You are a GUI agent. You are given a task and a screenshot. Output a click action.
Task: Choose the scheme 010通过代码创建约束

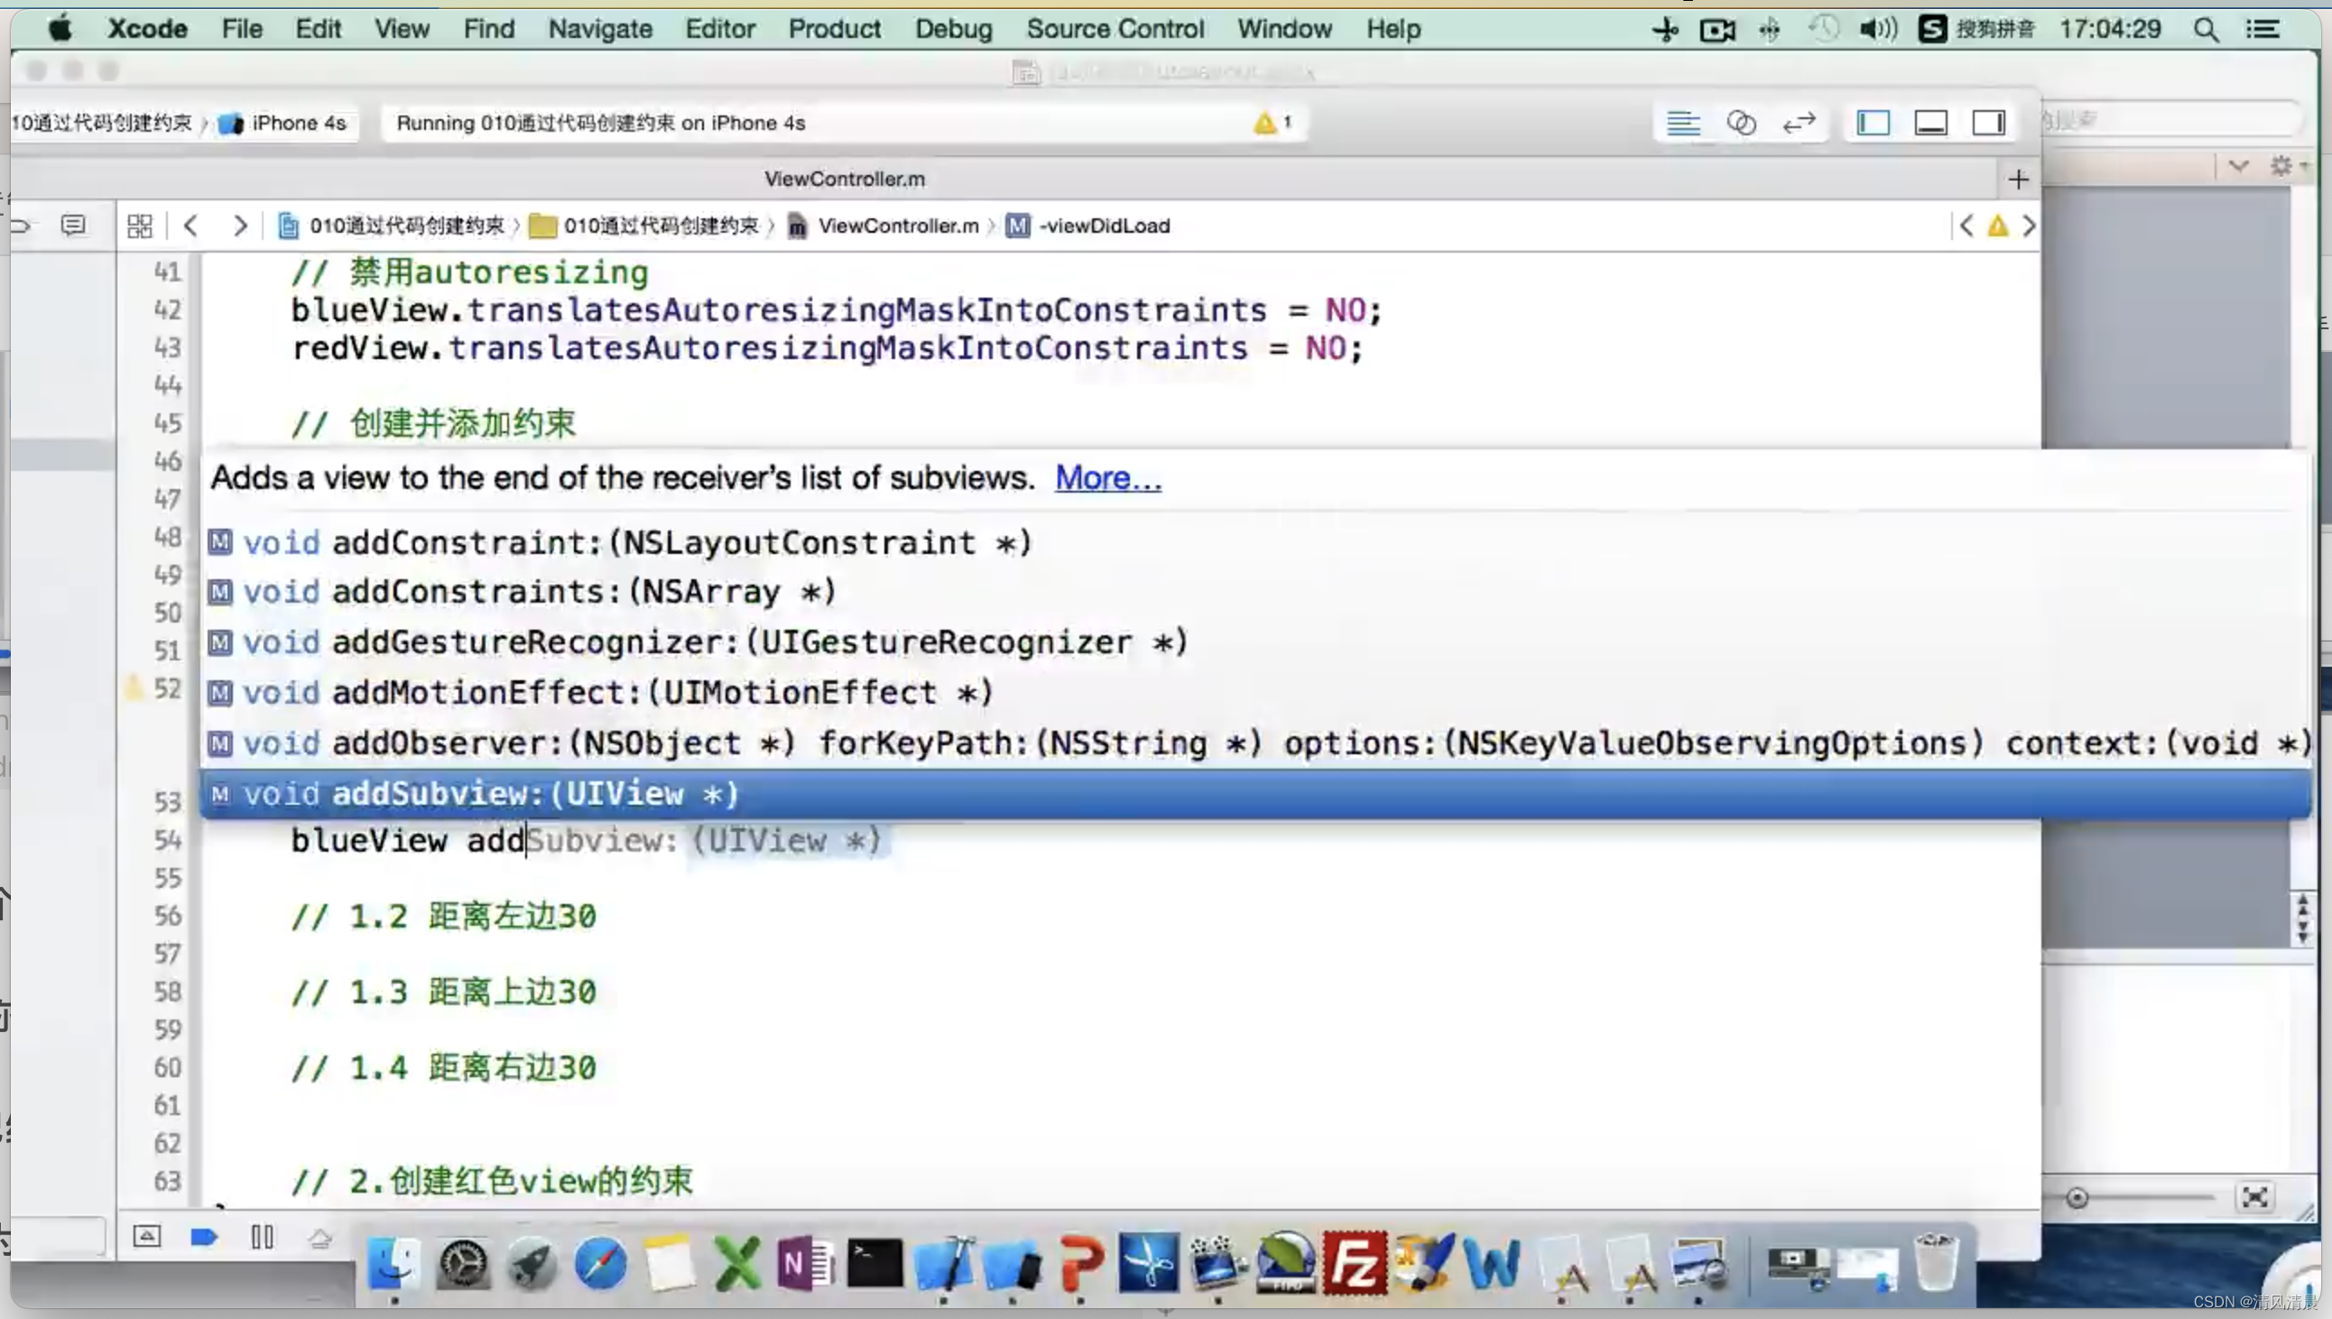(x=101, y=124)
